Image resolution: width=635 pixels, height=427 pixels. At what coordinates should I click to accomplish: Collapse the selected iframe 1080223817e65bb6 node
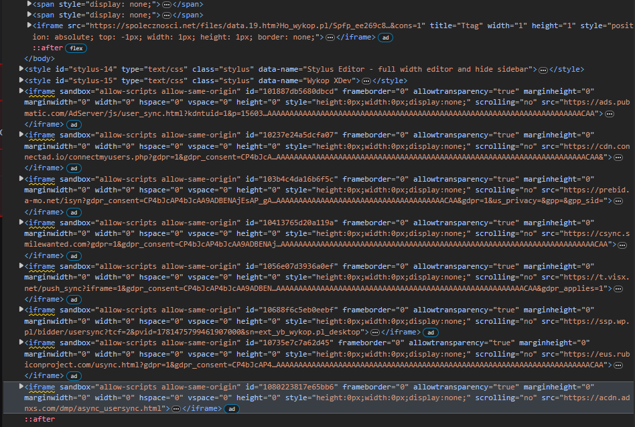(x=21, y=387)
